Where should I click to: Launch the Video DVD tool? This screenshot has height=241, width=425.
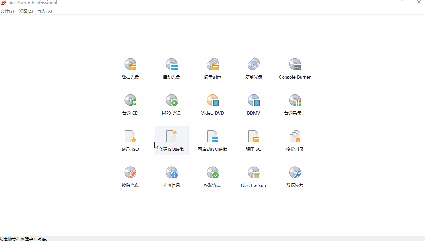(x=213, y=104)
